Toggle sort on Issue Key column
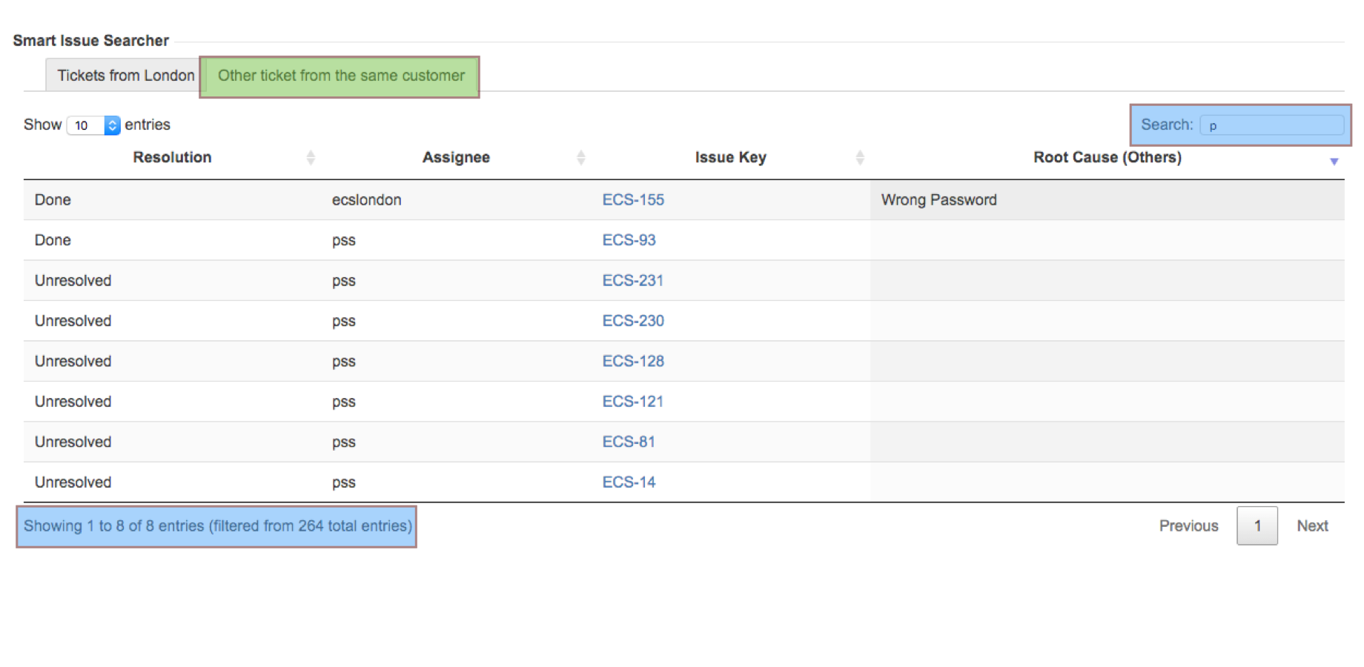 tap(859, 157)
